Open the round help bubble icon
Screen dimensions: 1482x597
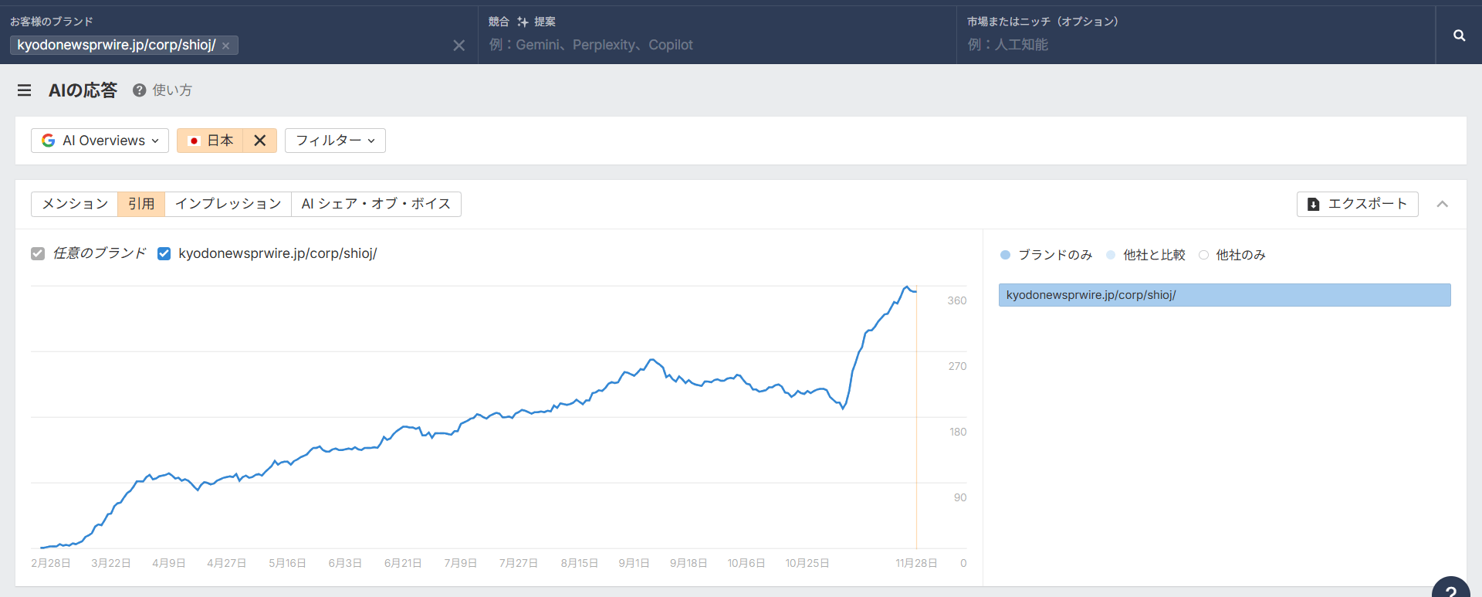click(x=1450, y=589)
